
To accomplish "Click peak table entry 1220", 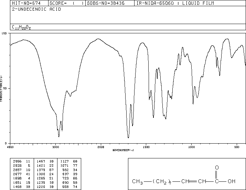I will point(41,187).
